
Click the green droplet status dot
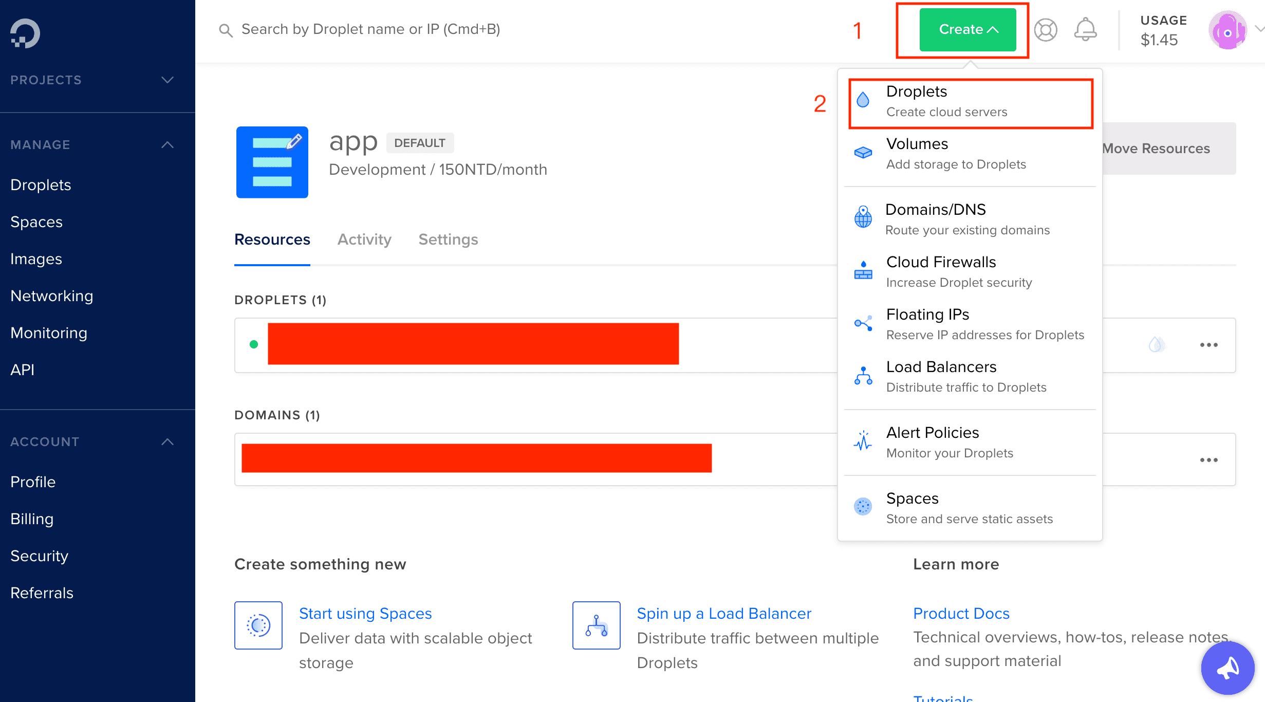coord(253,344)
